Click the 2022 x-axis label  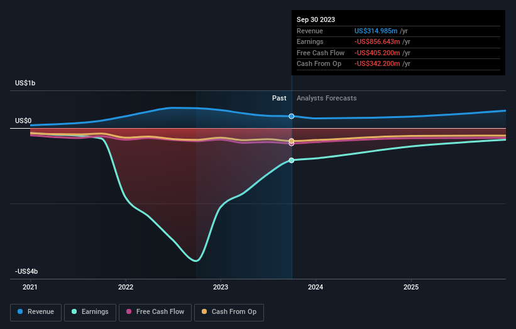point(126,288)
